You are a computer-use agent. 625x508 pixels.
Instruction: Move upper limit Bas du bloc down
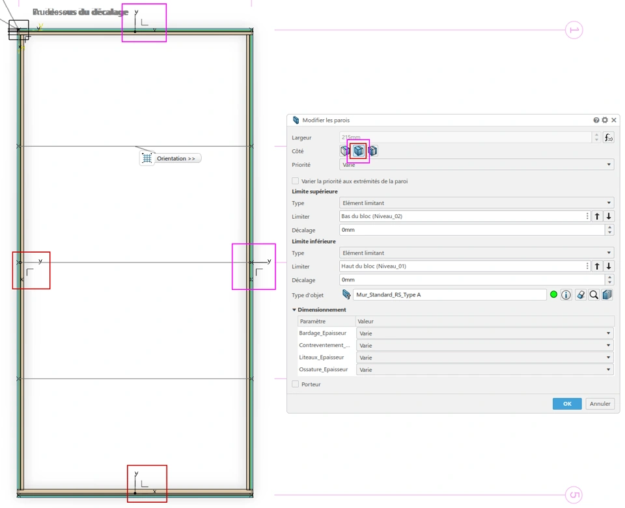pyautogui.click(x=609, y=216)
